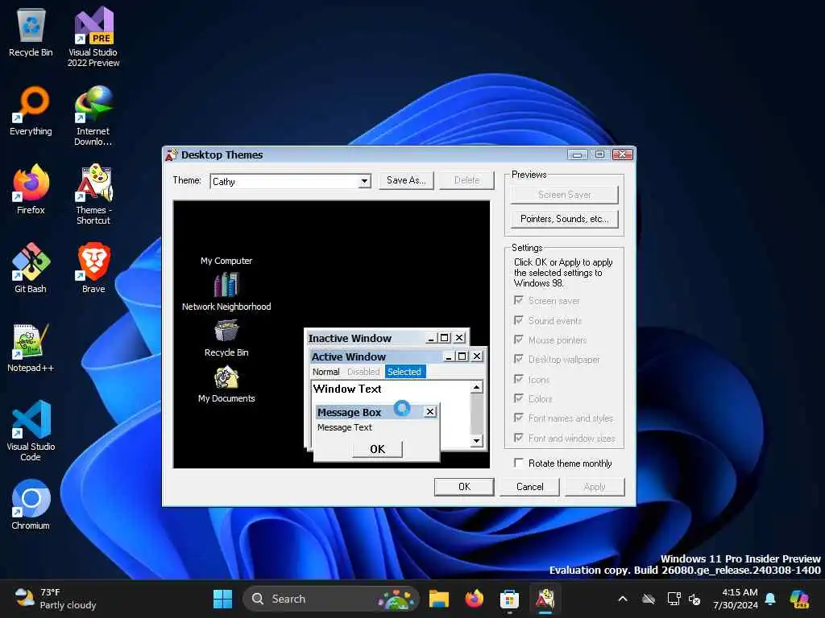
Task: Click the Disabled item in preview window
Action: point(363,372)
